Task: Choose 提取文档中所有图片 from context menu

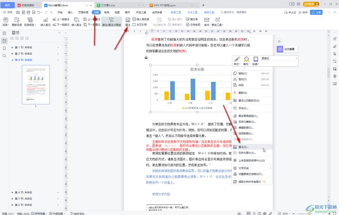Action: point(252,182)
